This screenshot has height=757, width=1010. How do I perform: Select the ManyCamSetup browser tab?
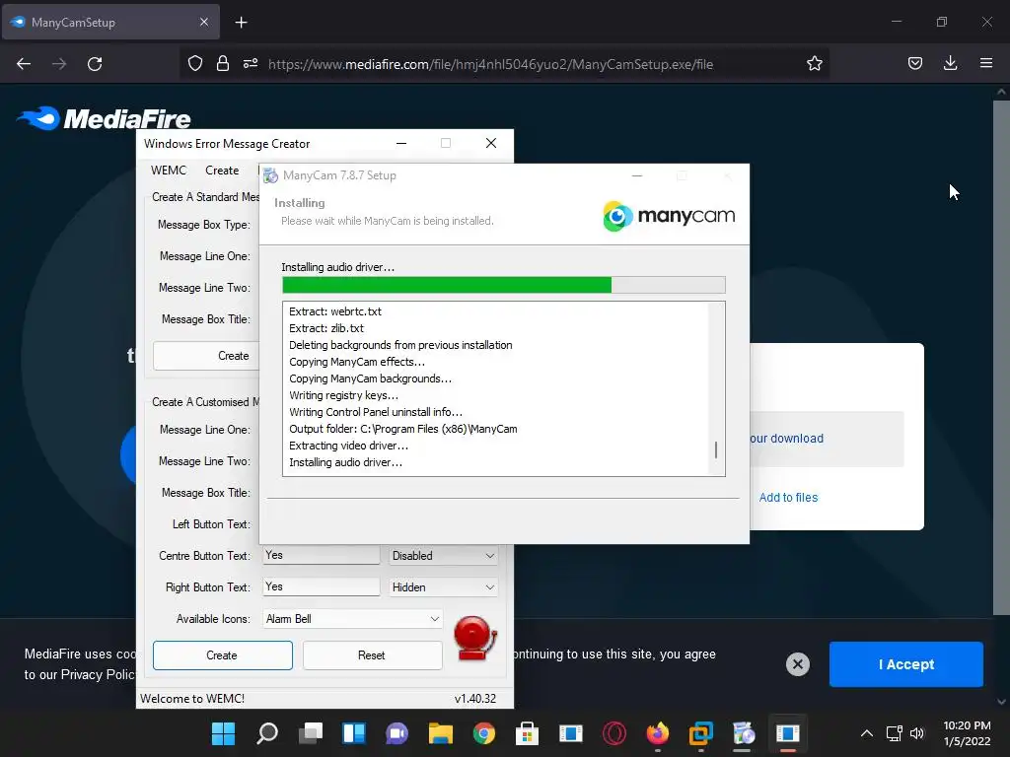110,22
